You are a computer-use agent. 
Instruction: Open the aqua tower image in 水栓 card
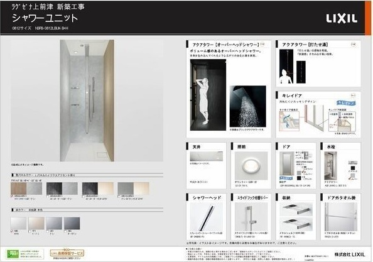(x=331, y=166)
